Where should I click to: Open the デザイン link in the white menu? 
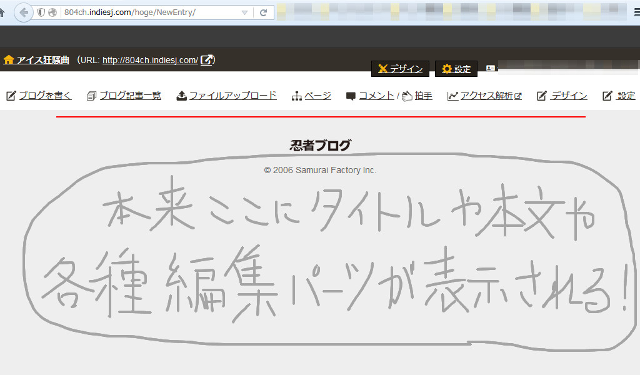click(569, 96)
